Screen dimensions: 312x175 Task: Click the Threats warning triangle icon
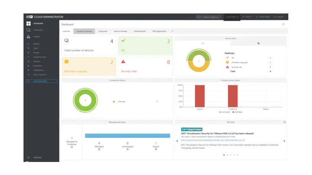coord(29,37)
